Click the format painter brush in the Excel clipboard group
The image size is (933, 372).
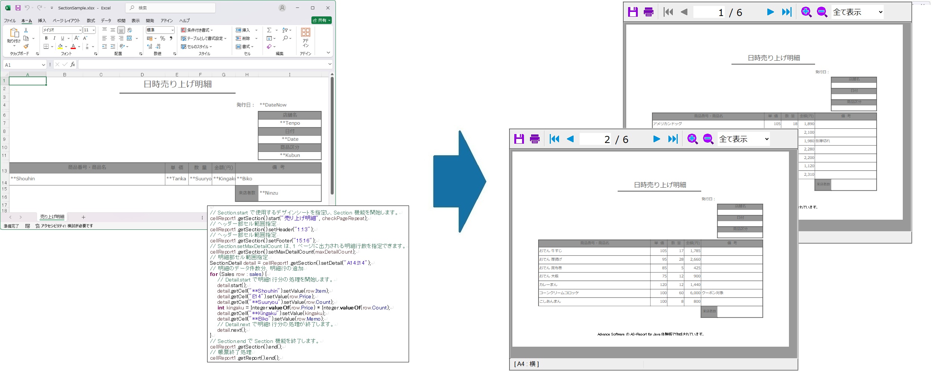point(26,47)
